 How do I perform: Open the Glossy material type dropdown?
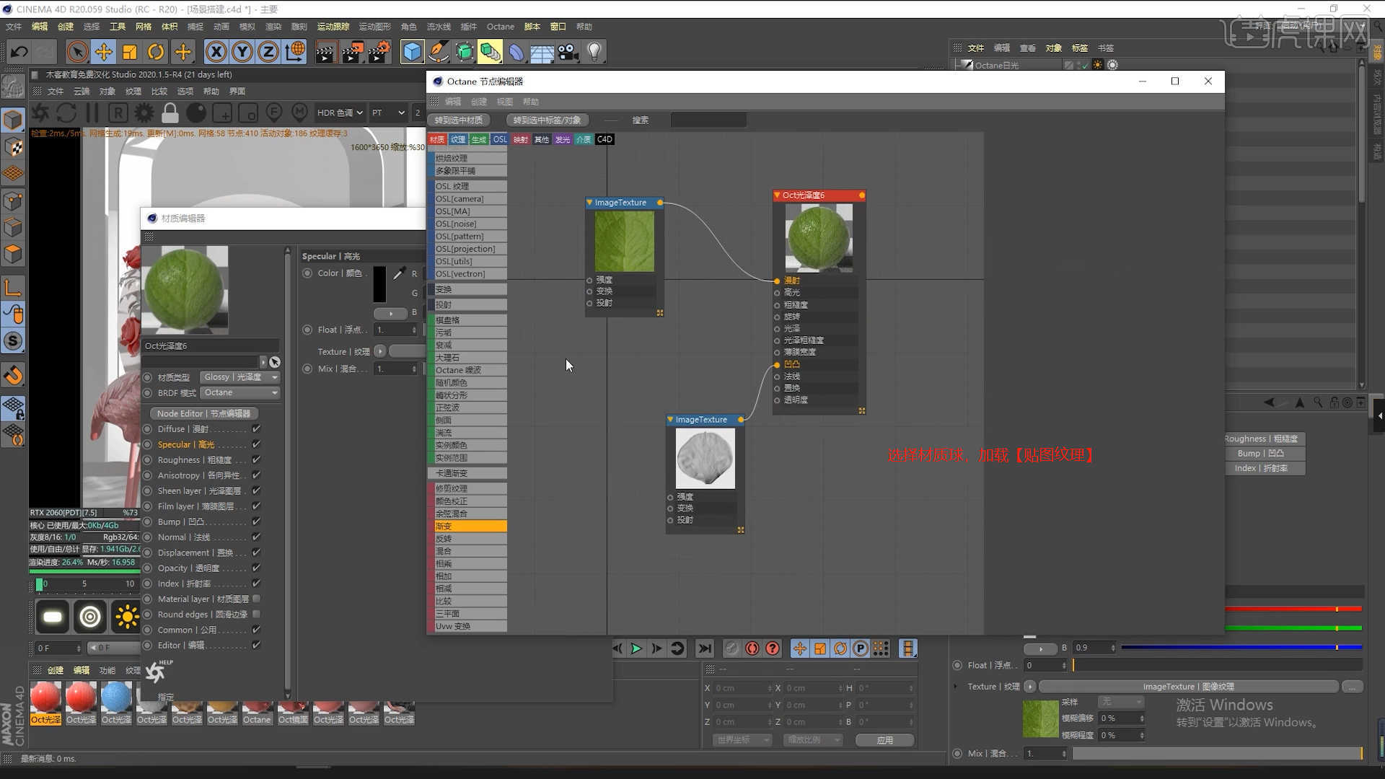[x=239, y=377]
